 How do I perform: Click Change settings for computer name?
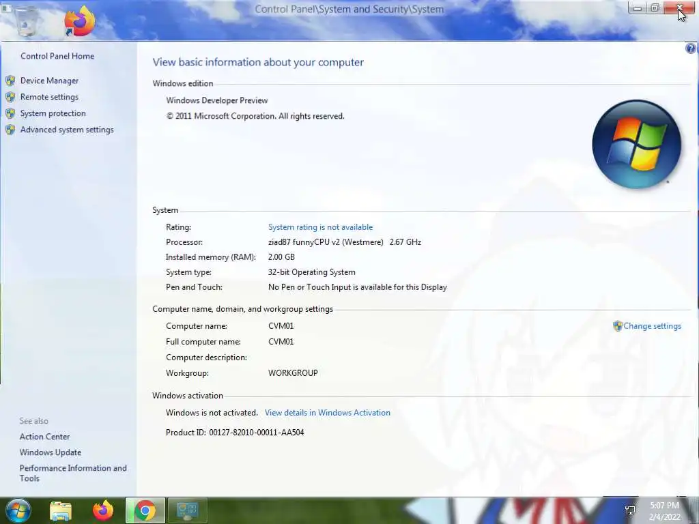(x=652, y=326)
